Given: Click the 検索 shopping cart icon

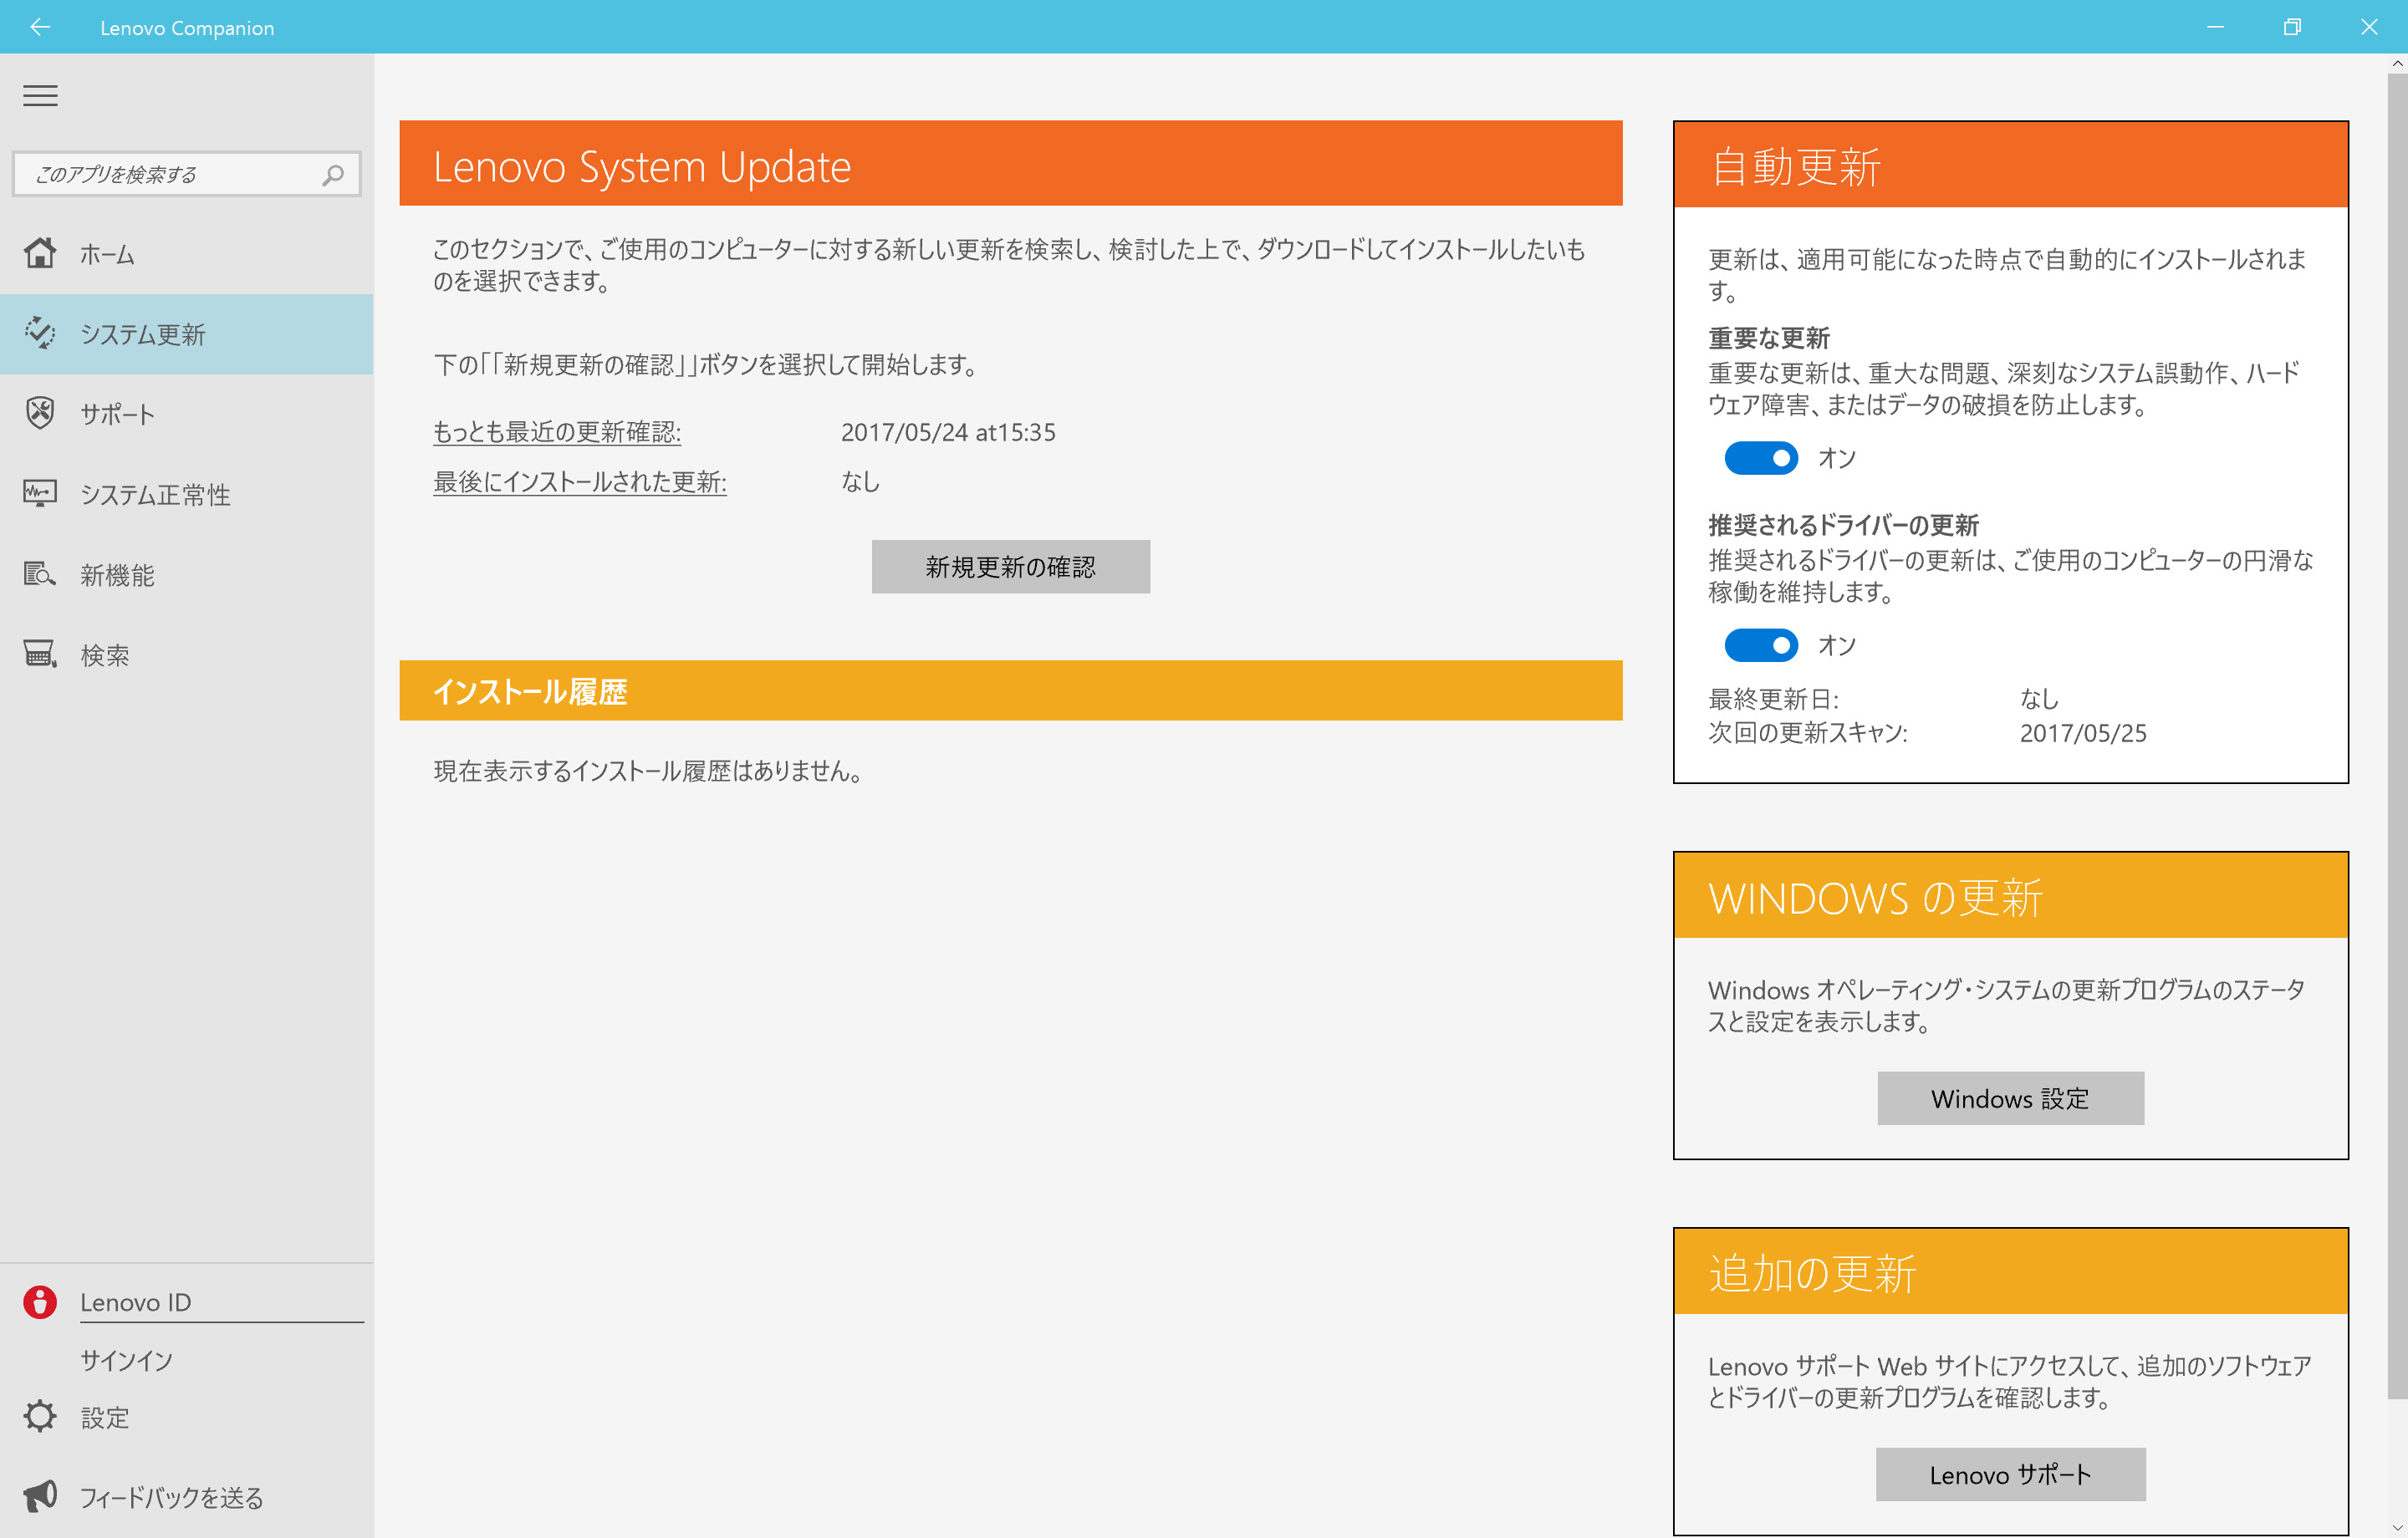Looking at the screenshot, I should click(x=40, y=654).
